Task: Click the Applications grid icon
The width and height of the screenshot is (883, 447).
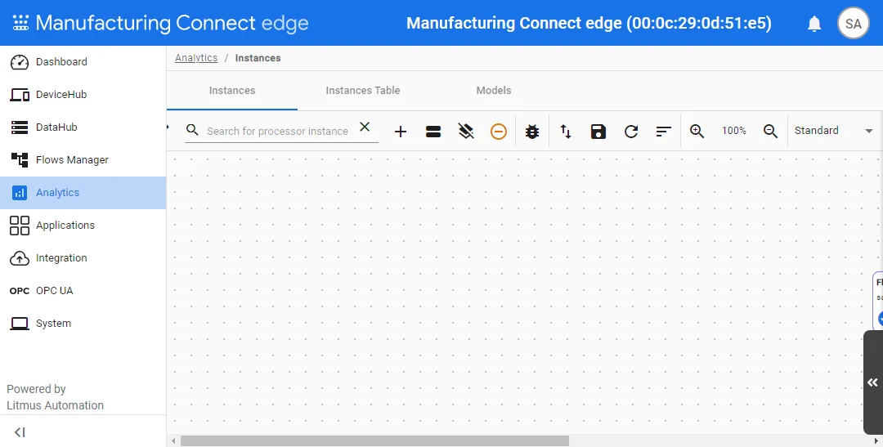Action: click(20, 226)
